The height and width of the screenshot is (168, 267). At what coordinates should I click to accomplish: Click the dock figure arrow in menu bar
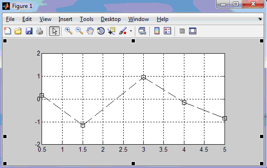[x=260, y=19]
